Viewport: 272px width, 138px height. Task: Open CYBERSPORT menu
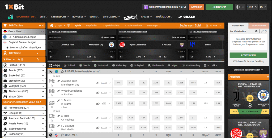coord(60,17)
